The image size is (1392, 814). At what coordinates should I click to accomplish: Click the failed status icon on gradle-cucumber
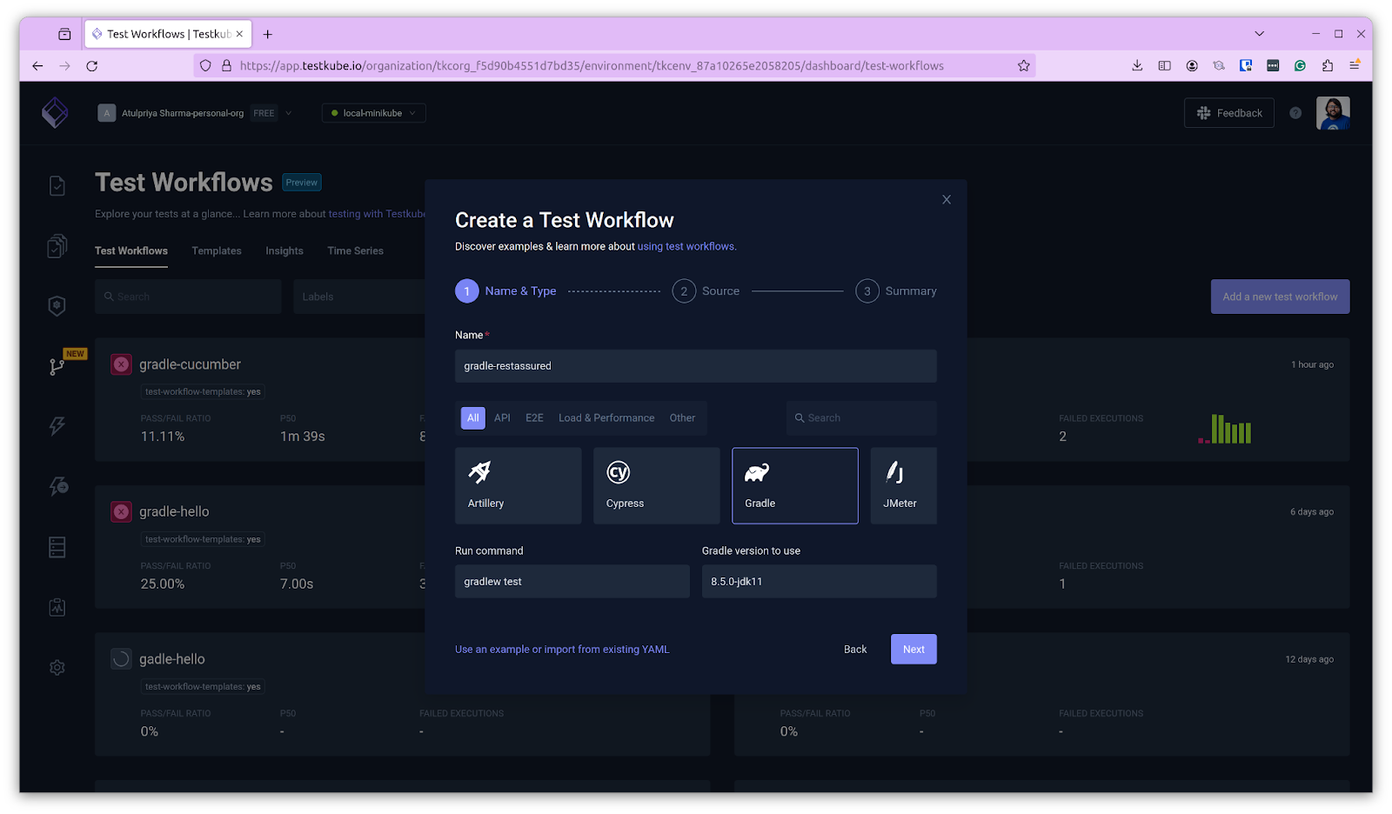tap(121, 364)
